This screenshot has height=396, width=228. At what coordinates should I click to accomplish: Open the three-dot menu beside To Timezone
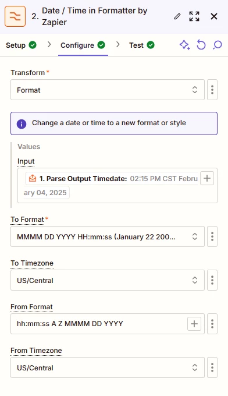click(x=212, y=280)
